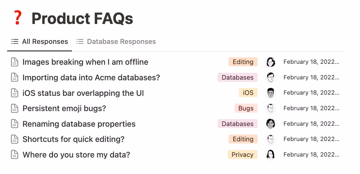
Task: Click page icon beside Images breaking row
Action: [15, 62]
